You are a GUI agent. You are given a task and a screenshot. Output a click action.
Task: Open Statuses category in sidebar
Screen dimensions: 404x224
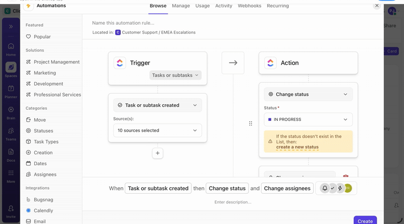pyautogui.click(x=43, y=131)
